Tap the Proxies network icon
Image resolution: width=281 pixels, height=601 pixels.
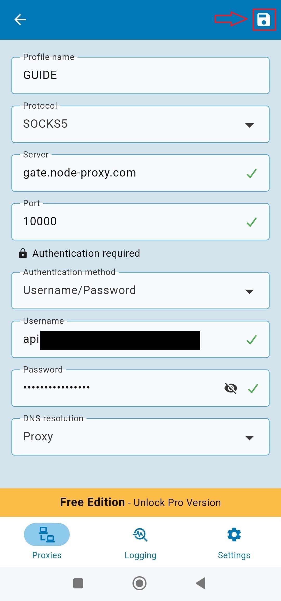(x=47, y=535)
